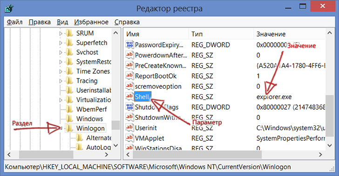Select the WbemPerf tree item
The image size is (339, 176).
coord(91,109)
